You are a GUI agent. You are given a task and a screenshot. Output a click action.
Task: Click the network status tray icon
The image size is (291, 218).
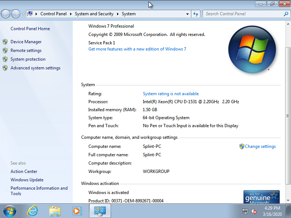245,211
